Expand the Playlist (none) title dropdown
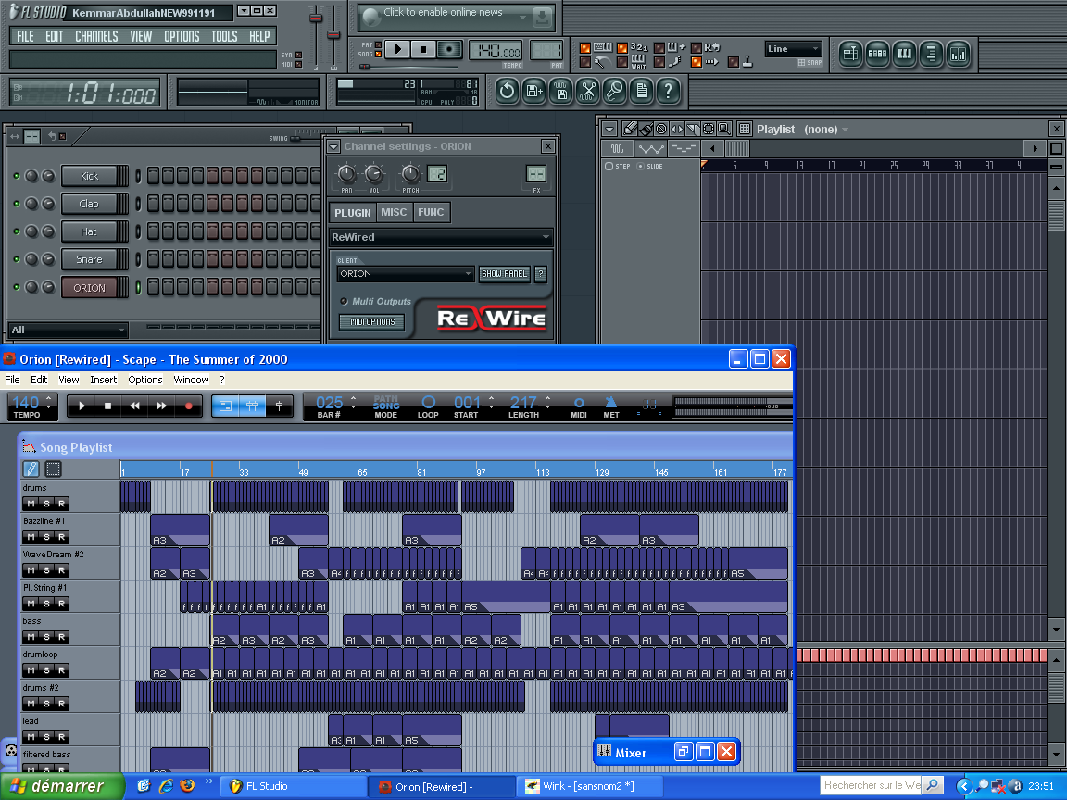1067x800 pixels. 845,130
